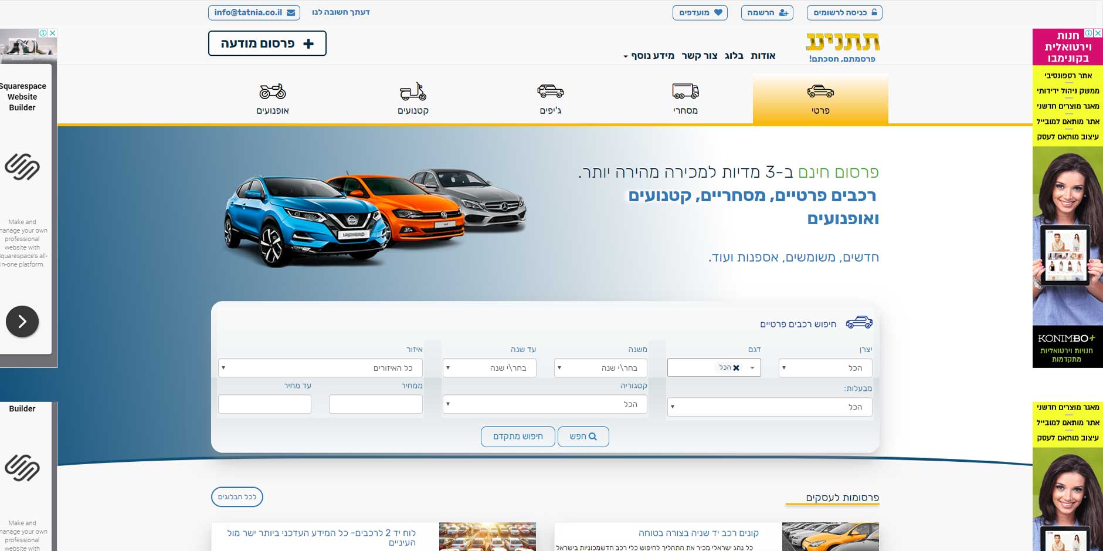The height and width of the screenshot is (551, 1103).
Task: Click the דעתך חשובה לנו feedback link
Action: pyautogui.click(x=341, y=12)
